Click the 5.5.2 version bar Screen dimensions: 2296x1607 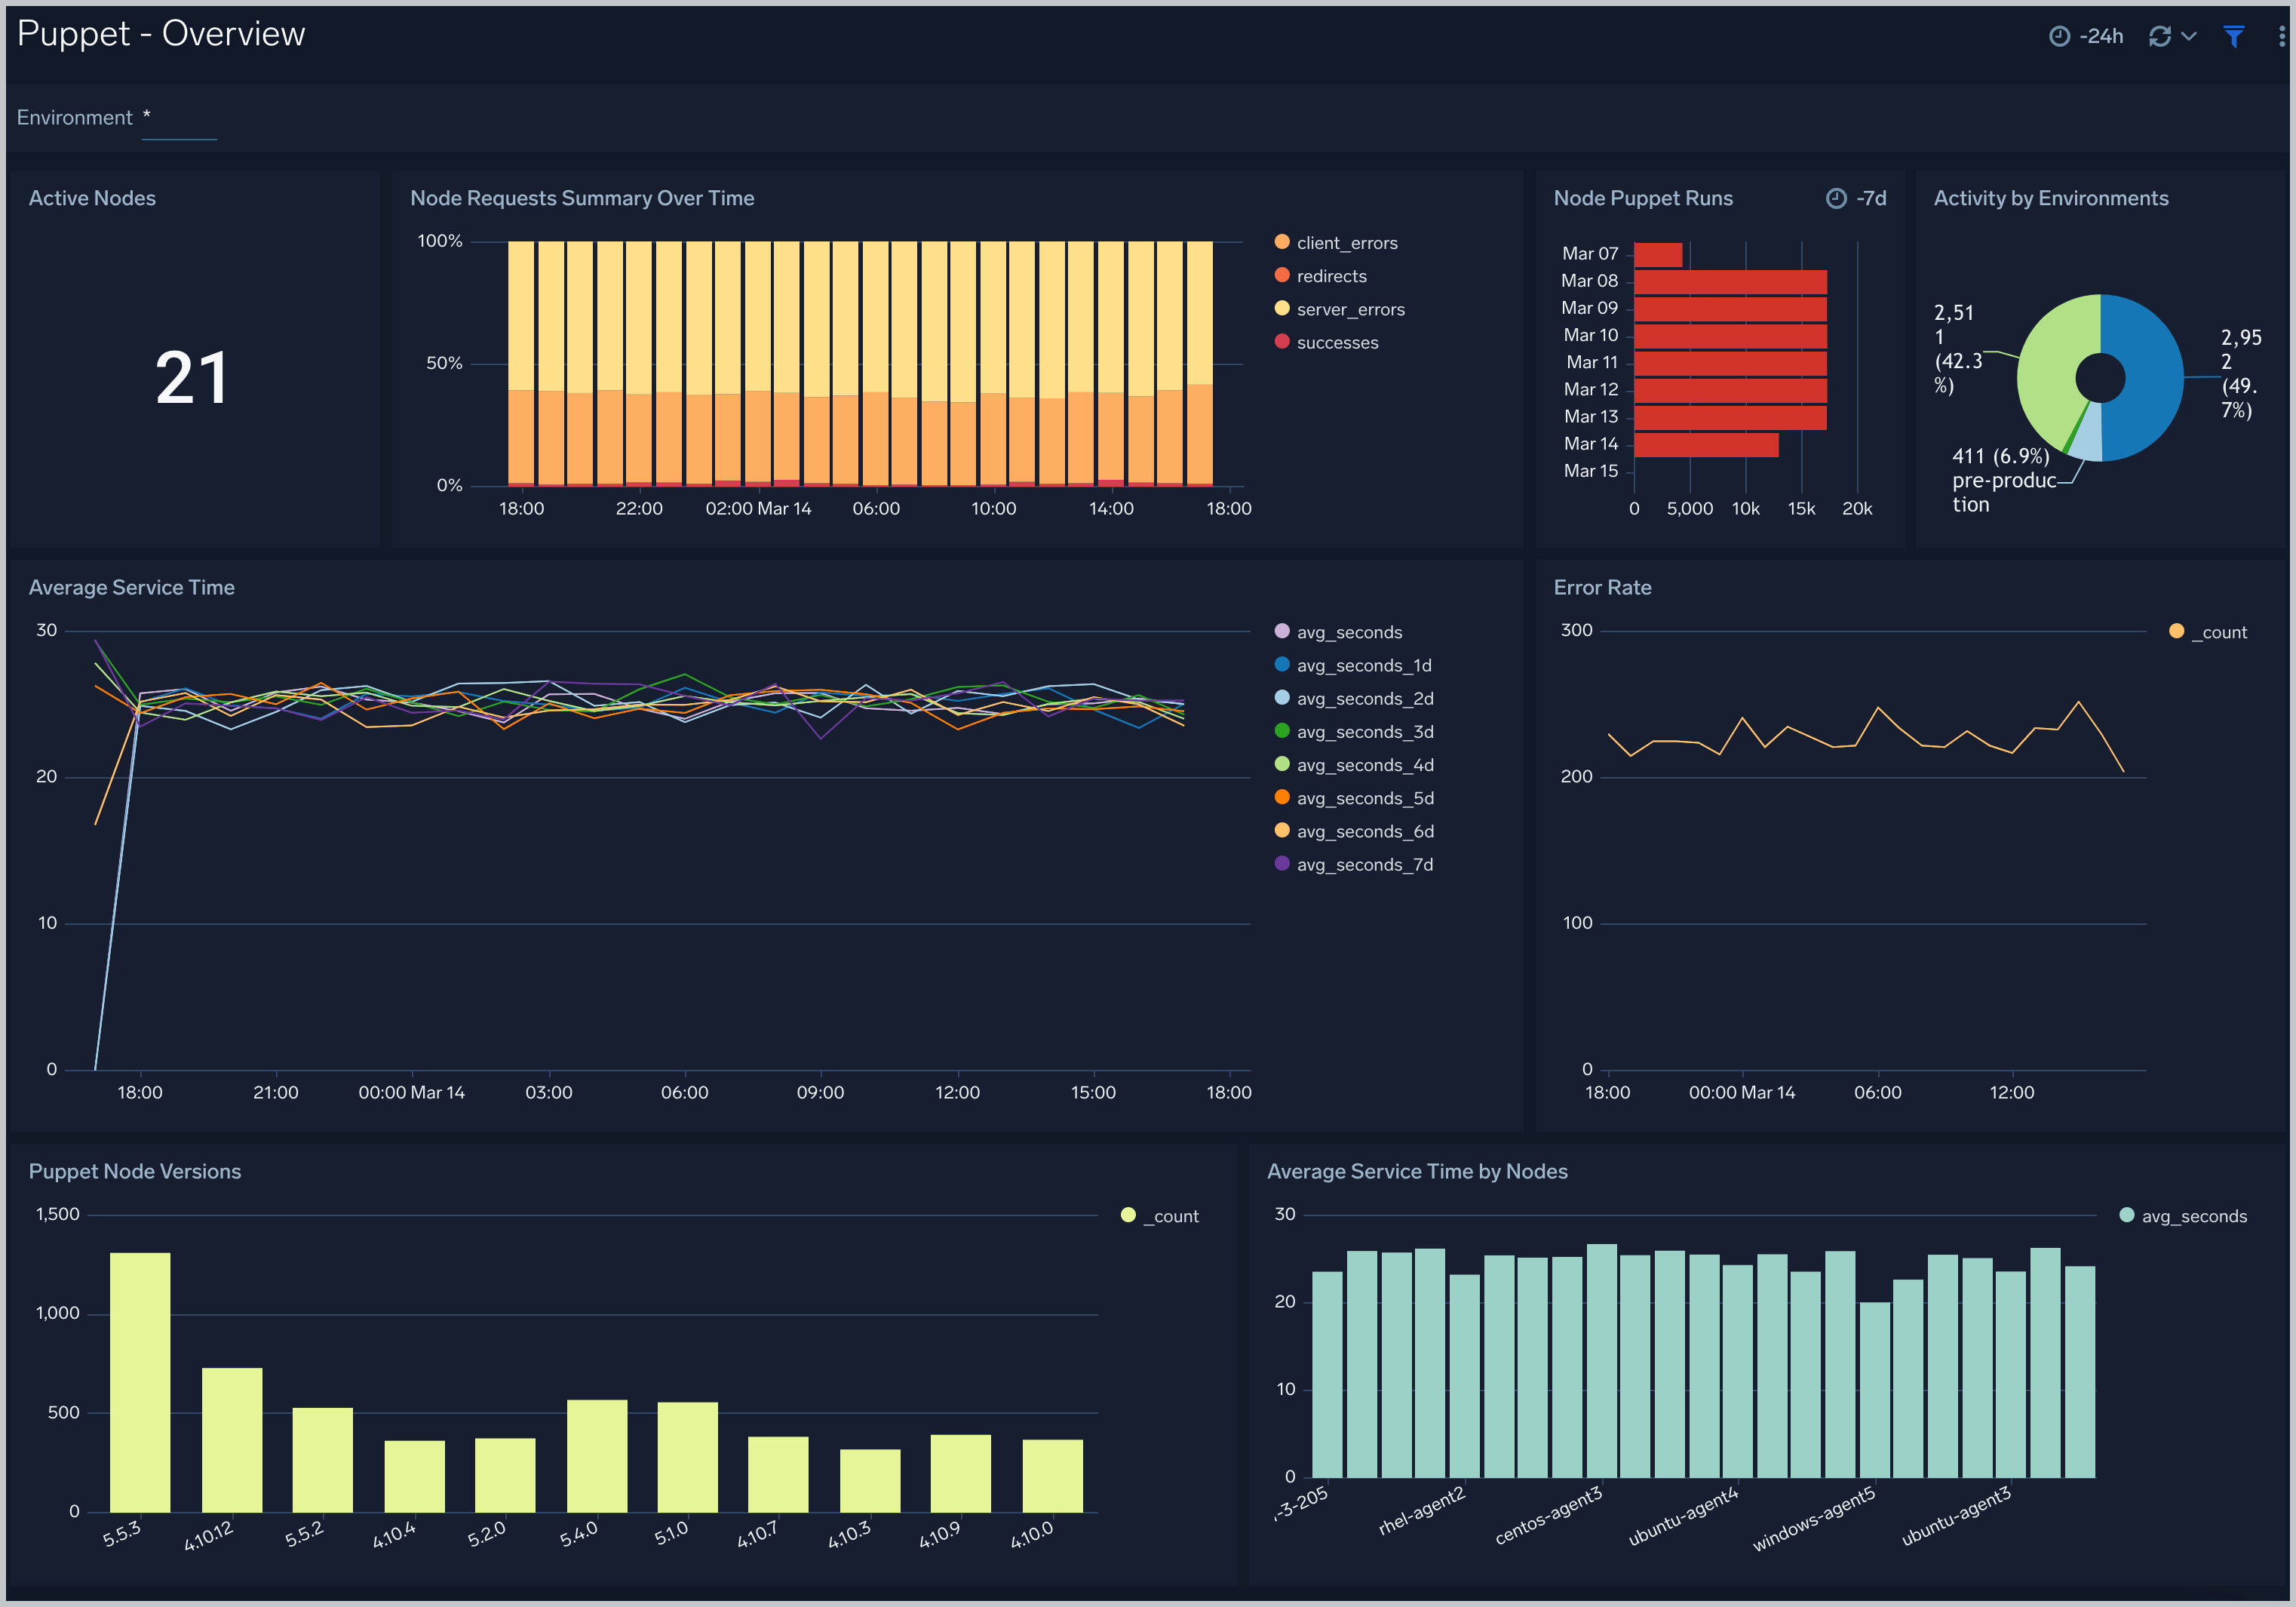(x=323, y=1460)
